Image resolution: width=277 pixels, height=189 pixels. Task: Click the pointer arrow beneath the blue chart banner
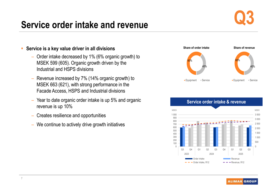coord(216,107)
